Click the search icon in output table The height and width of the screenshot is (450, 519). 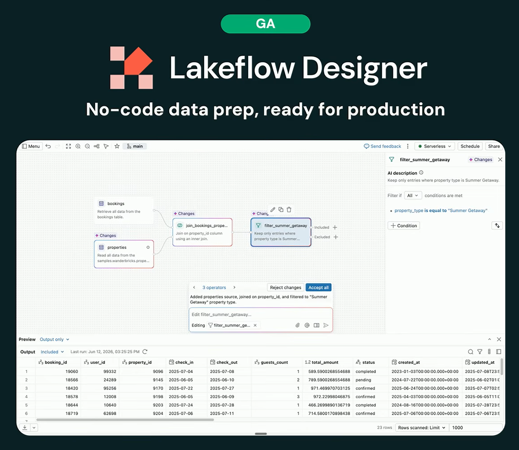470,352
